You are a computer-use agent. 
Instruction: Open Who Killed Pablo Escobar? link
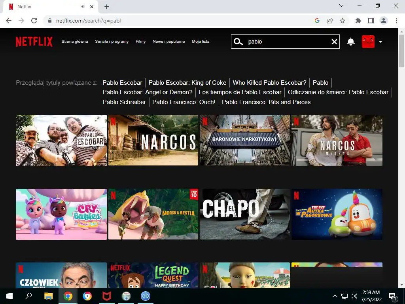(269, 83)
